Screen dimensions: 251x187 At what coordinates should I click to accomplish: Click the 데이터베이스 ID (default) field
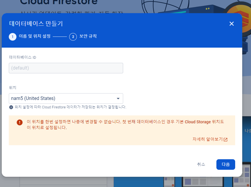(x=66, y=68)
